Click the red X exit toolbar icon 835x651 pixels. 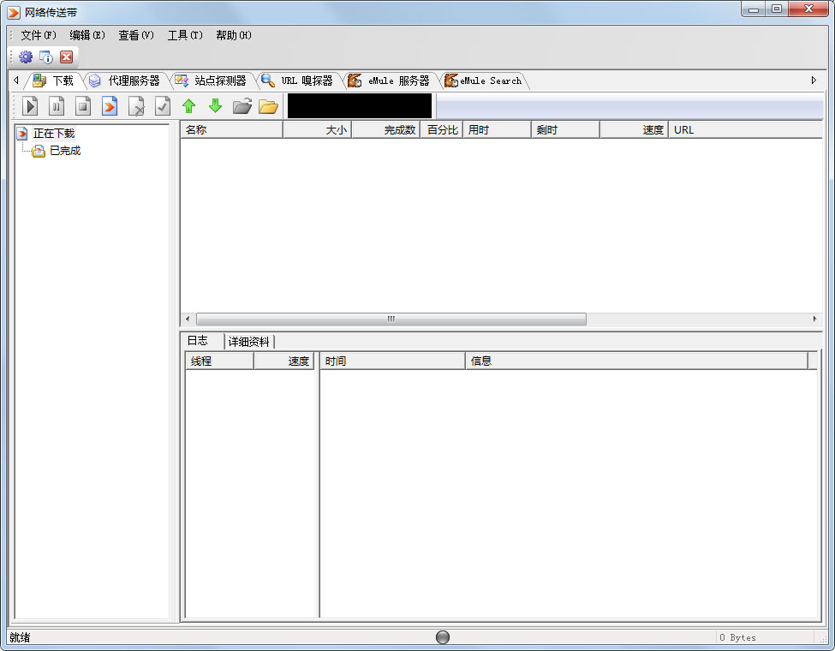66,57
